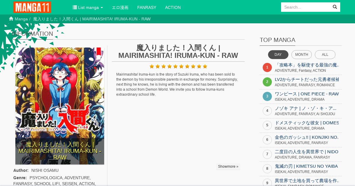Click rank badge number 8
This screenshot has width=355, height=186.
pyautogui.click(x=267, y=169)
